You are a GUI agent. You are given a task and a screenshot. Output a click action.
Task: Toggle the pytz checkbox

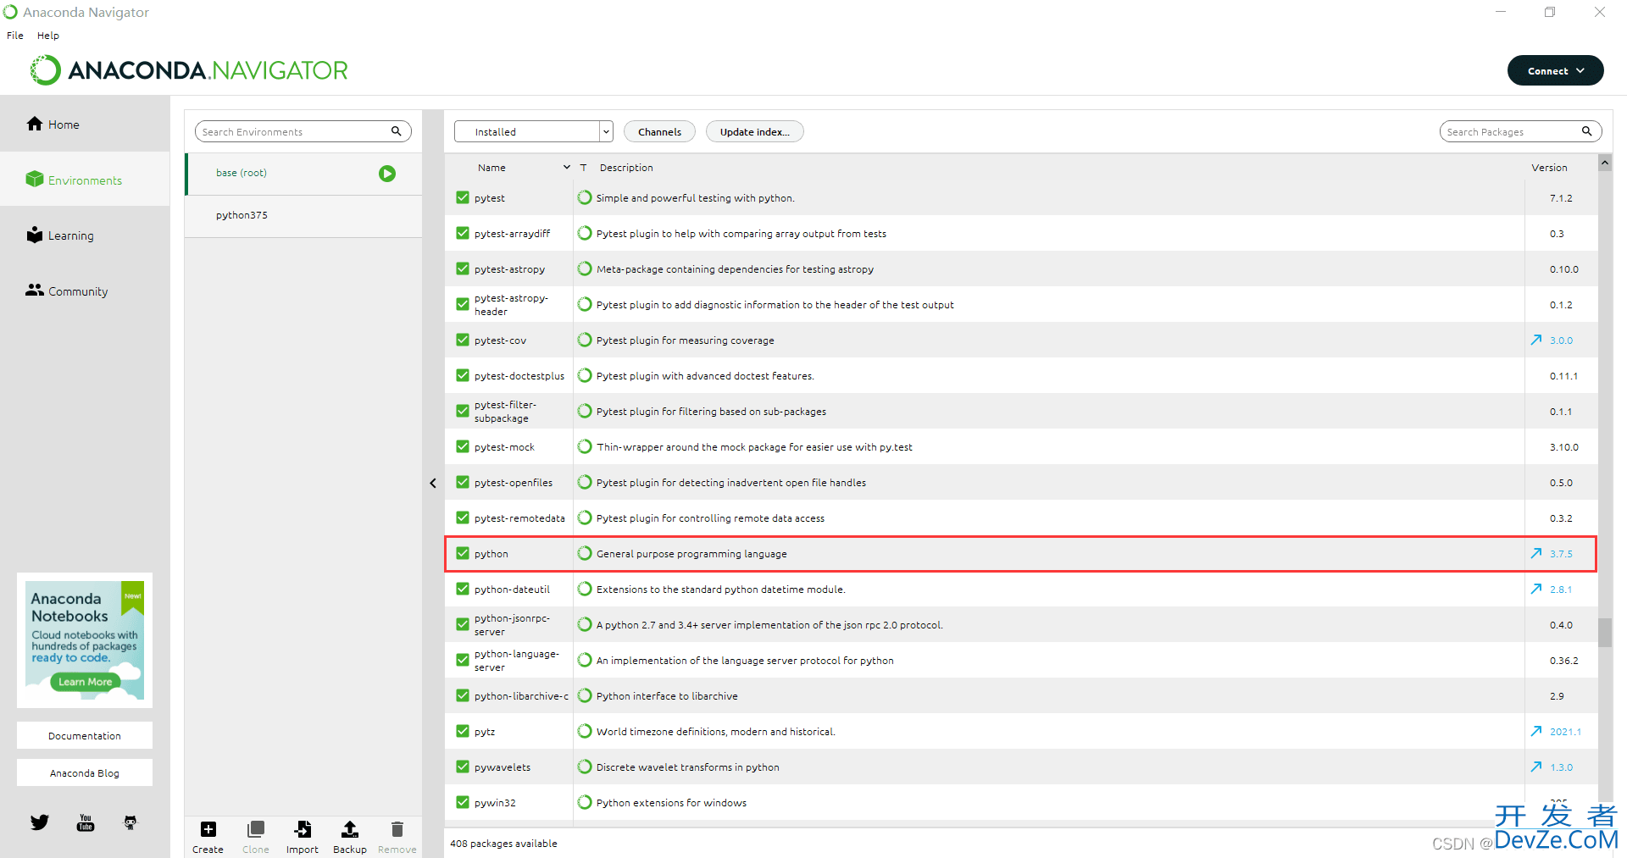pos(463,731)
